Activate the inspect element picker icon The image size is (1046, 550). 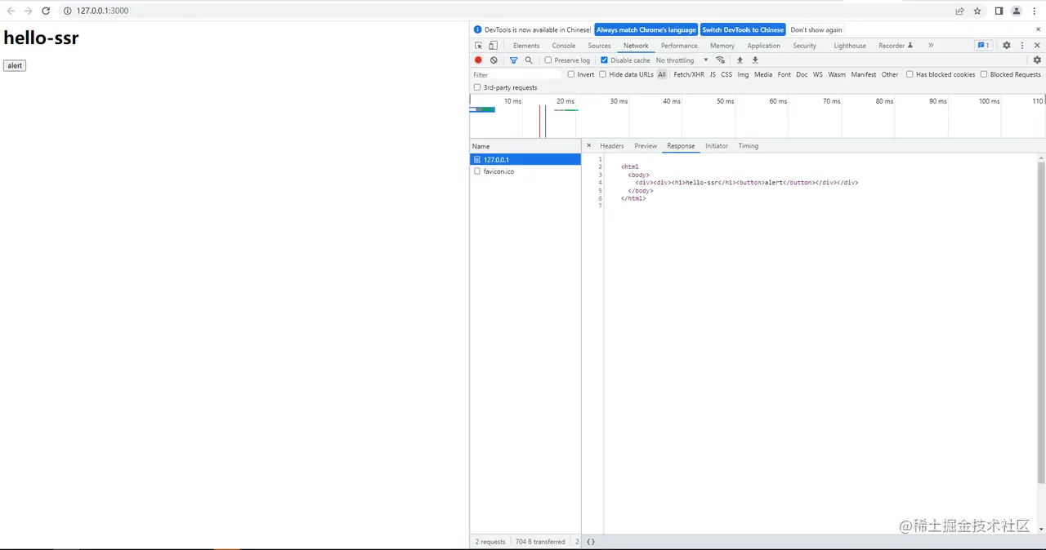[x=479, y=46]
